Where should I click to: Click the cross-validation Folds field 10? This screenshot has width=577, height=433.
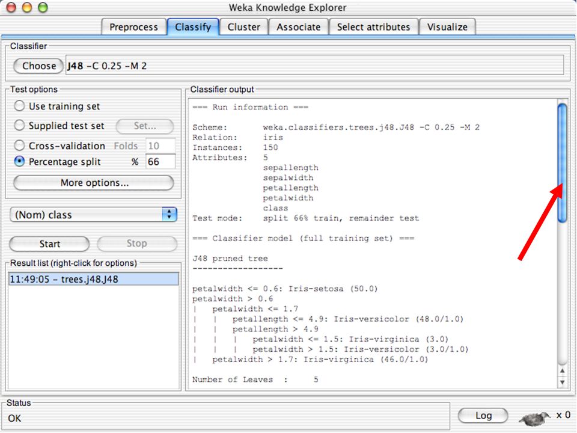[160, 146]
